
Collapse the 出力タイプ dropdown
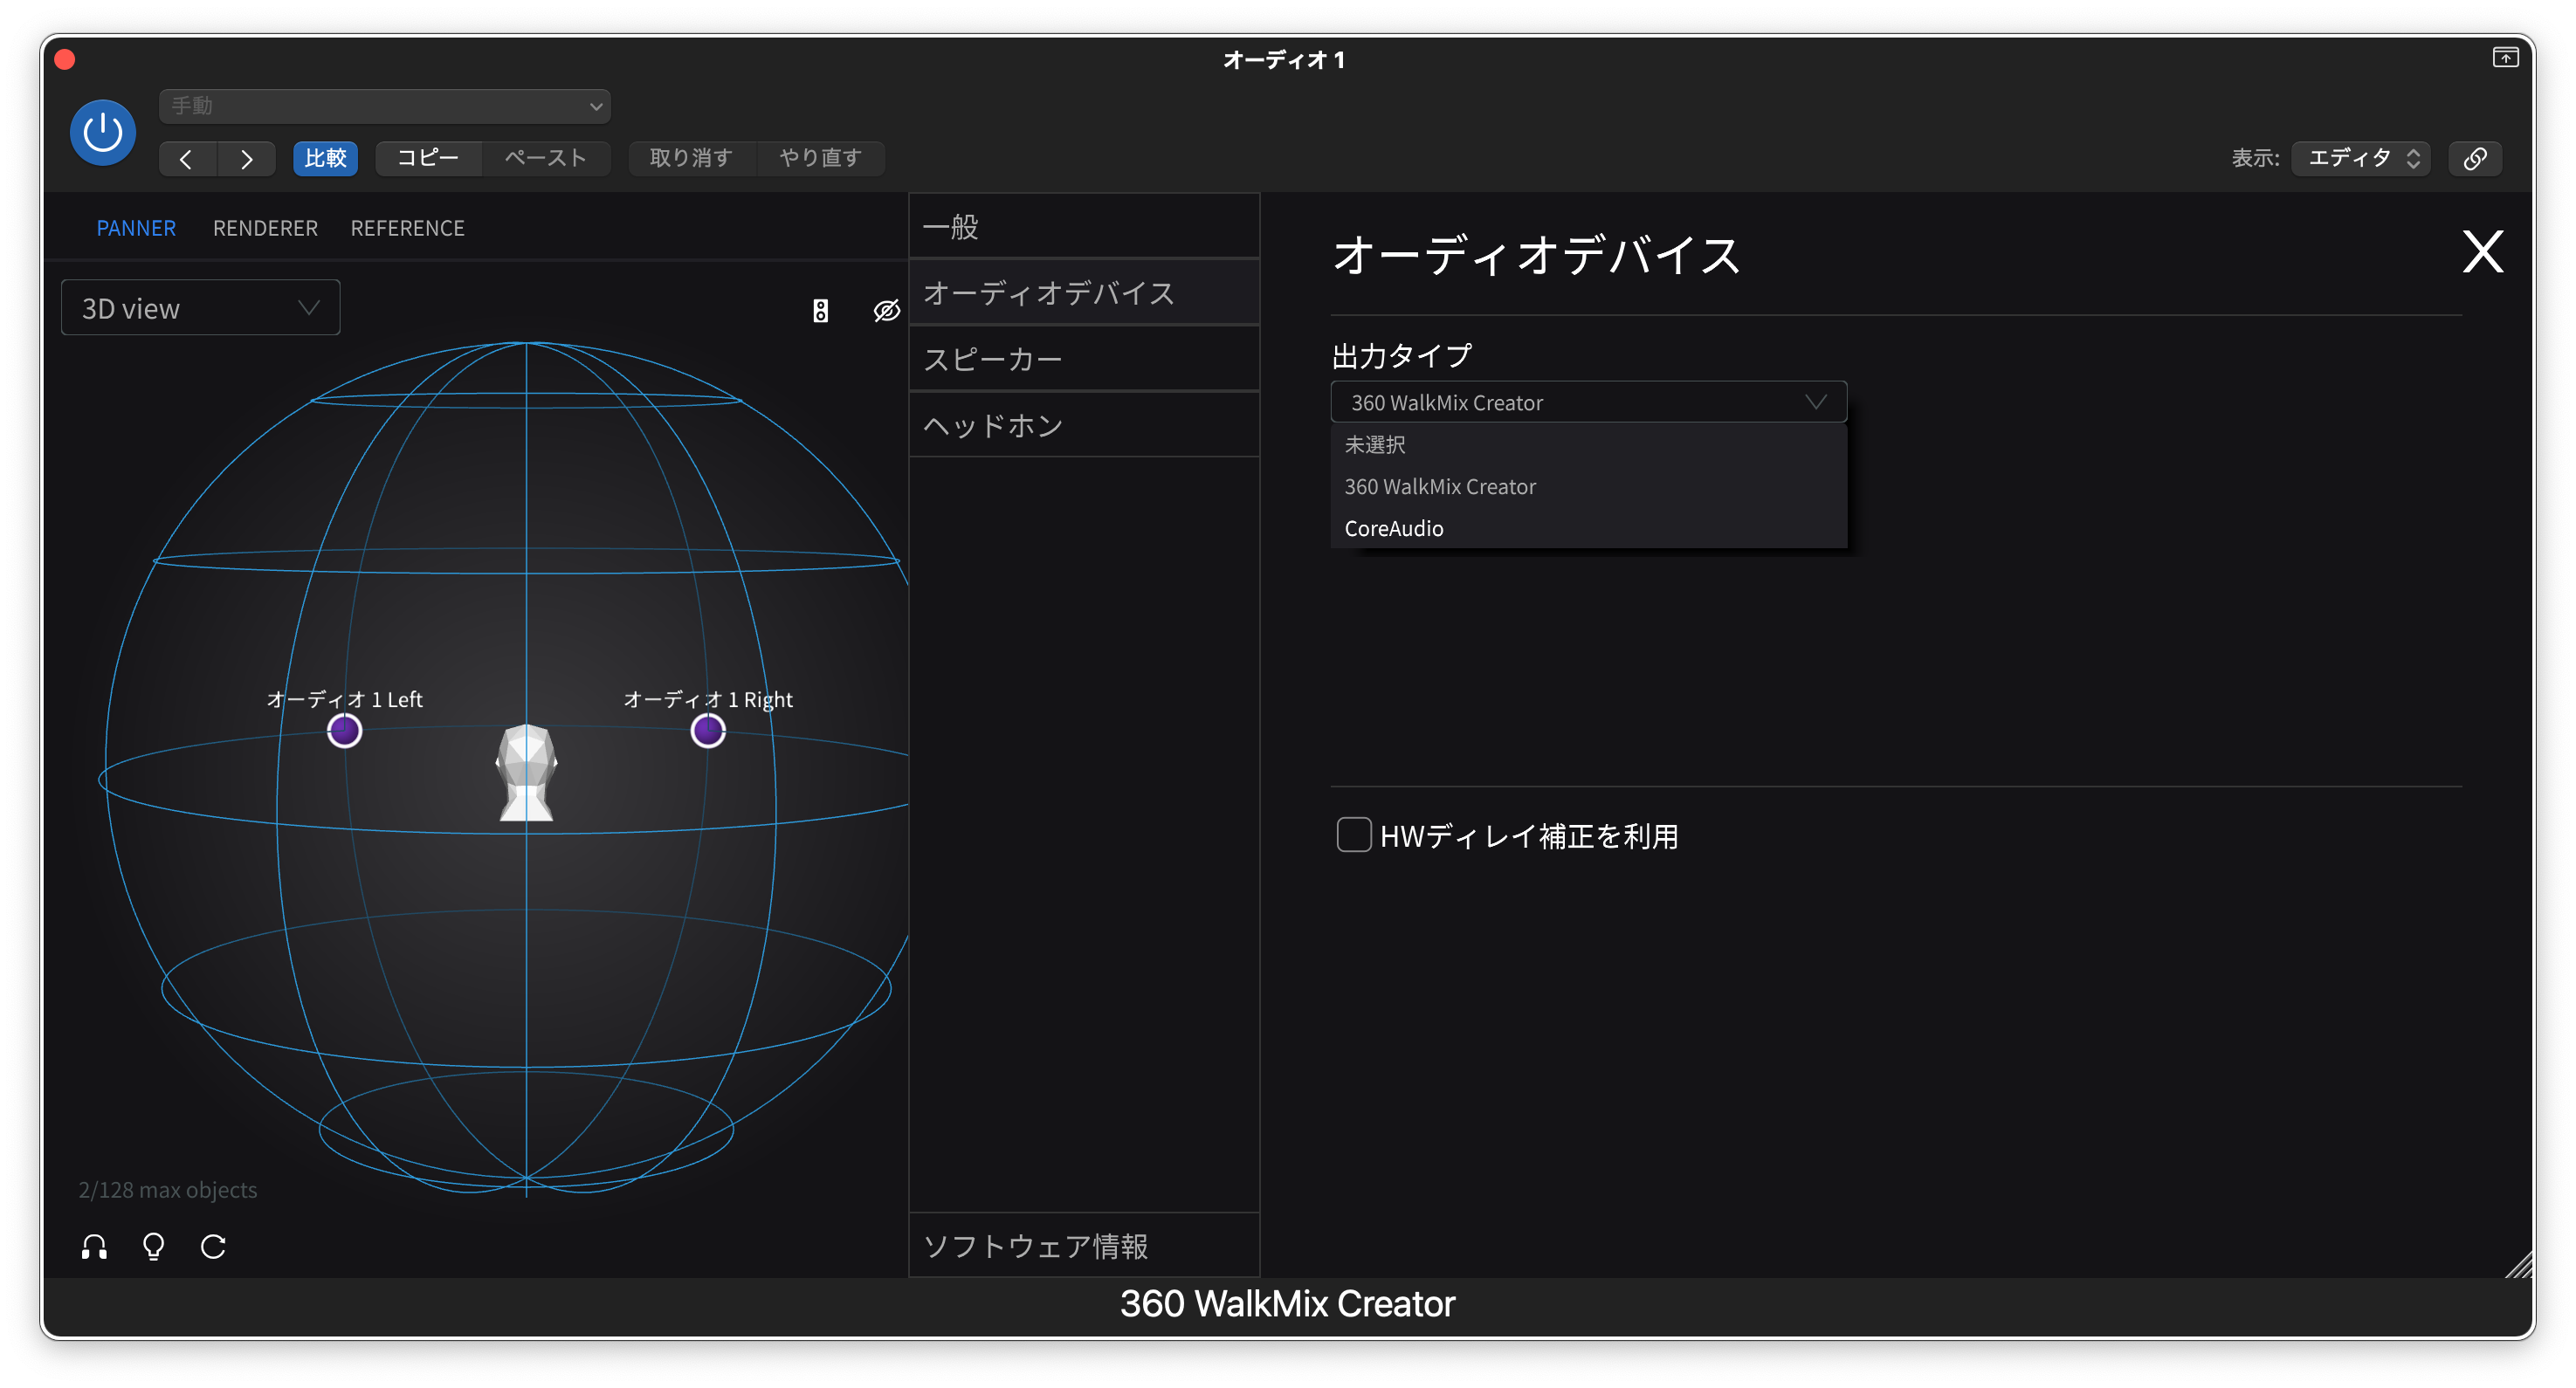tap(1588, 402)
